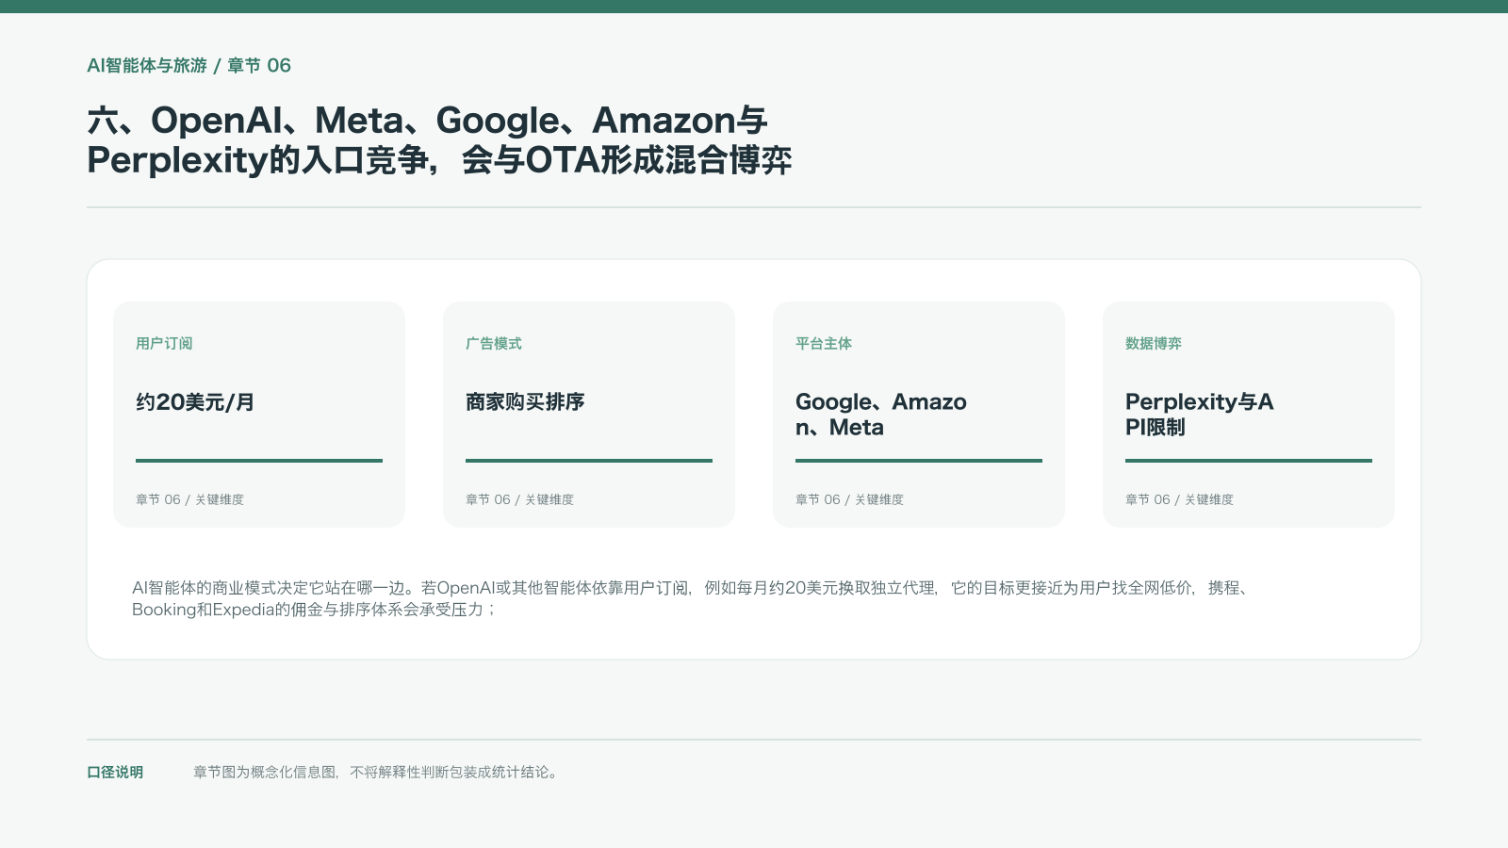Image resolution: width=1508 pixels, height=848 pixels.
Task: Click the footer '章节 06 / 关键维度' under 数据博弈
Action: pyautogui.click(x=1179, y=499)
